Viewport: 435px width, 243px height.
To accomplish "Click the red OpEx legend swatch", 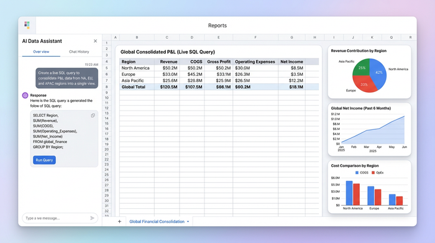I will (x=373, y=173).
